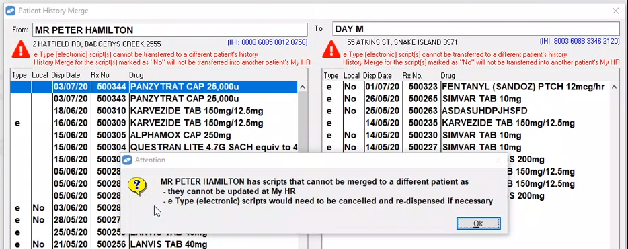The image size is (628, 249).
Task: Click the red warning icon under DAY M
Action: click(331, 50)
